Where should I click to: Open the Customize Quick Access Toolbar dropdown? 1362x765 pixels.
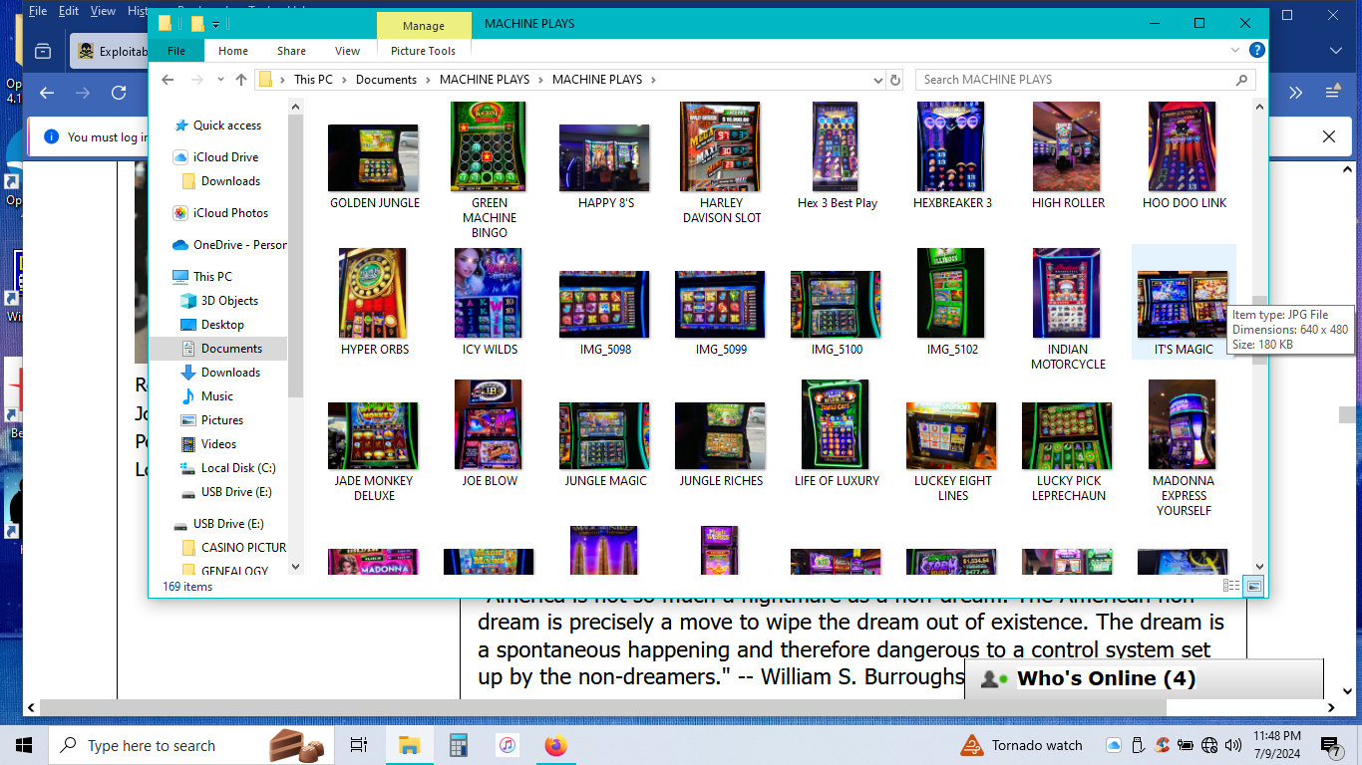(x=216, y=24)
